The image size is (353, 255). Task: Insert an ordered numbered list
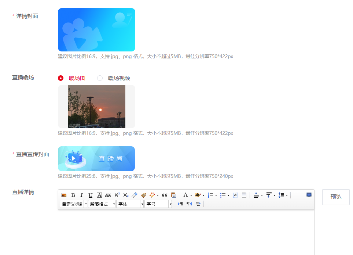click(210, 195)
